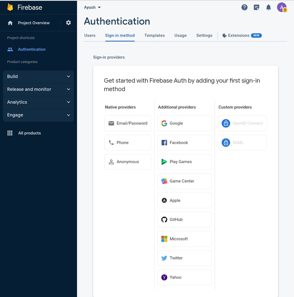Click the Microsoft four-square logo

[164, 239]
